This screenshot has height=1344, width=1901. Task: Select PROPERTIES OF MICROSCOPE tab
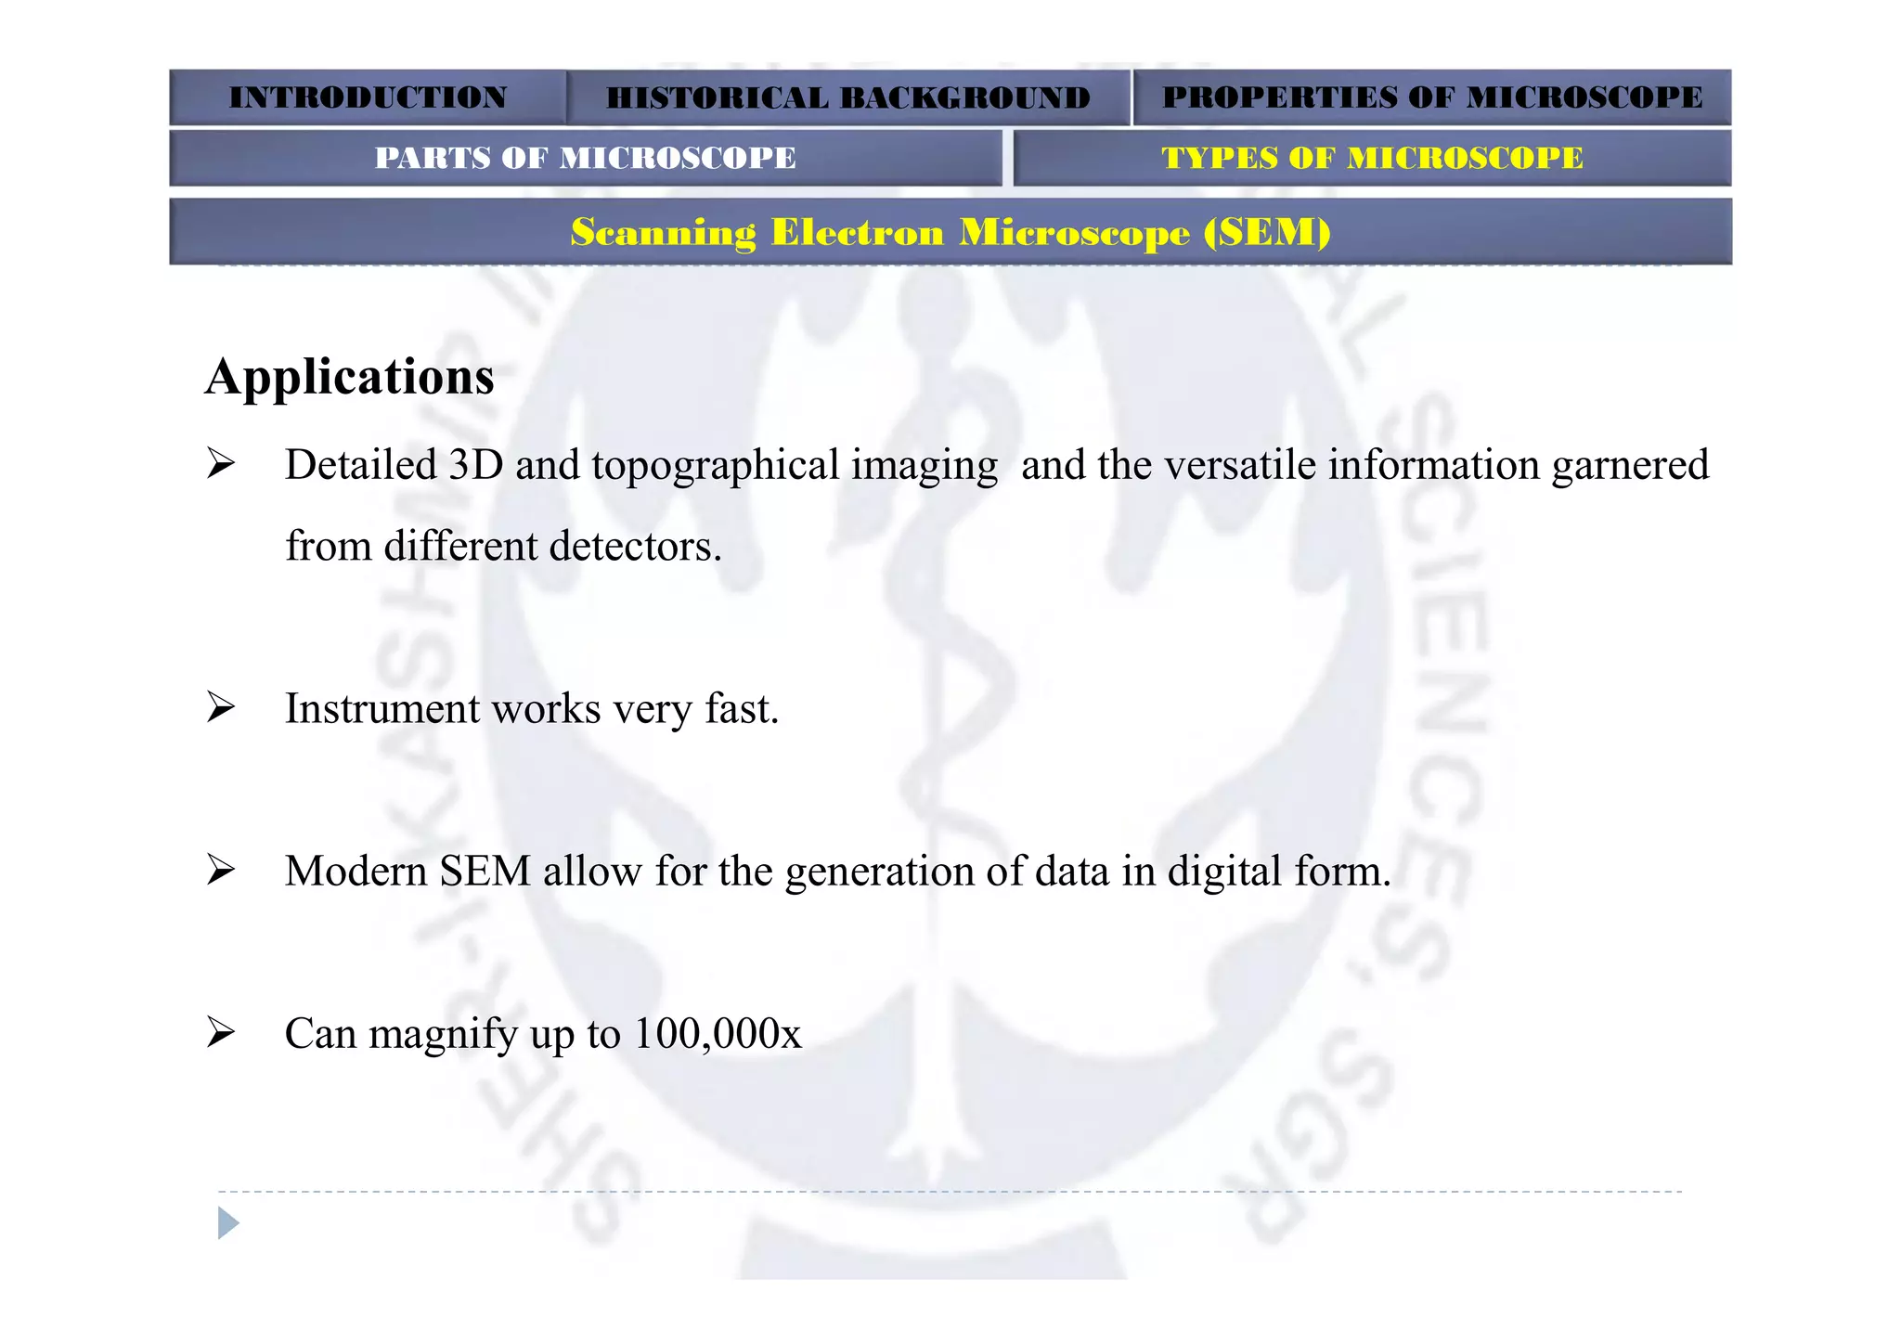[x=1432, y=97]
